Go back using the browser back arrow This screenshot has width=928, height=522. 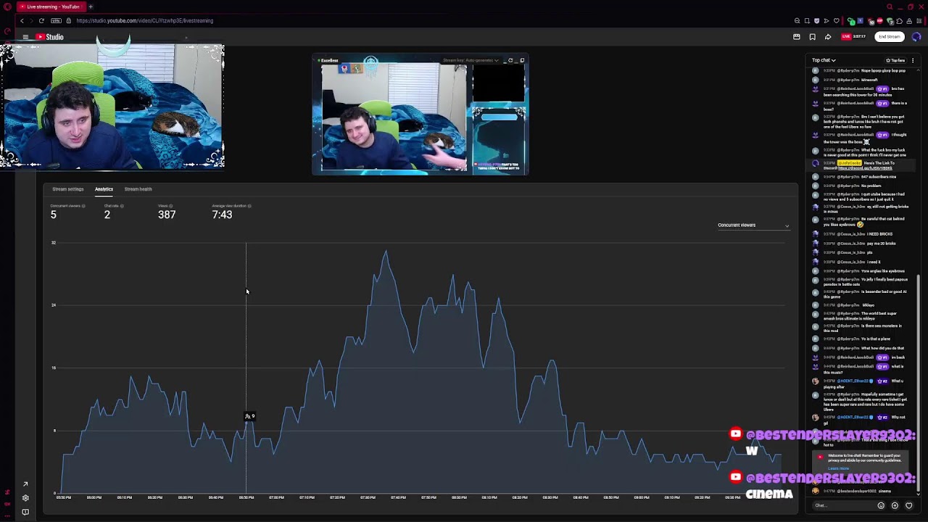coord(22,20)
